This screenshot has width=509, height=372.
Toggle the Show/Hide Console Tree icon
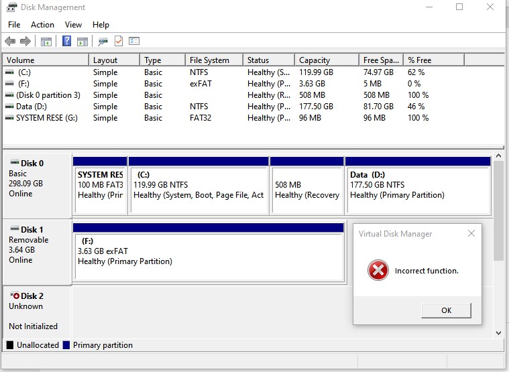click(46, 42)
